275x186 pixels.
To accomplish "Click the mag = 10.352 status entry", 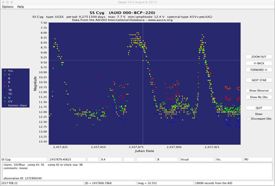I will point(165,183).
